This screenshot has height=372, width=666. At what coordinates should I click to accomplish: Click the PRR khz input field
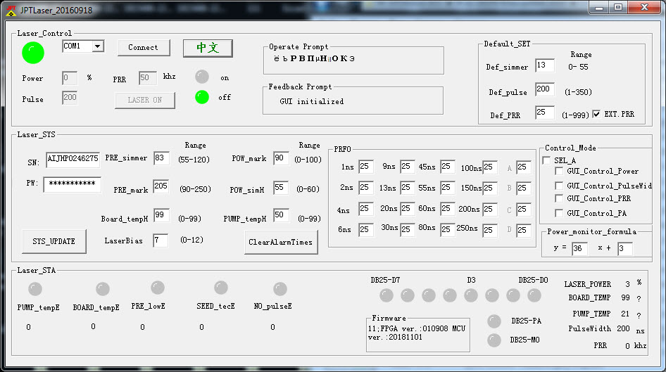[148, 78]
